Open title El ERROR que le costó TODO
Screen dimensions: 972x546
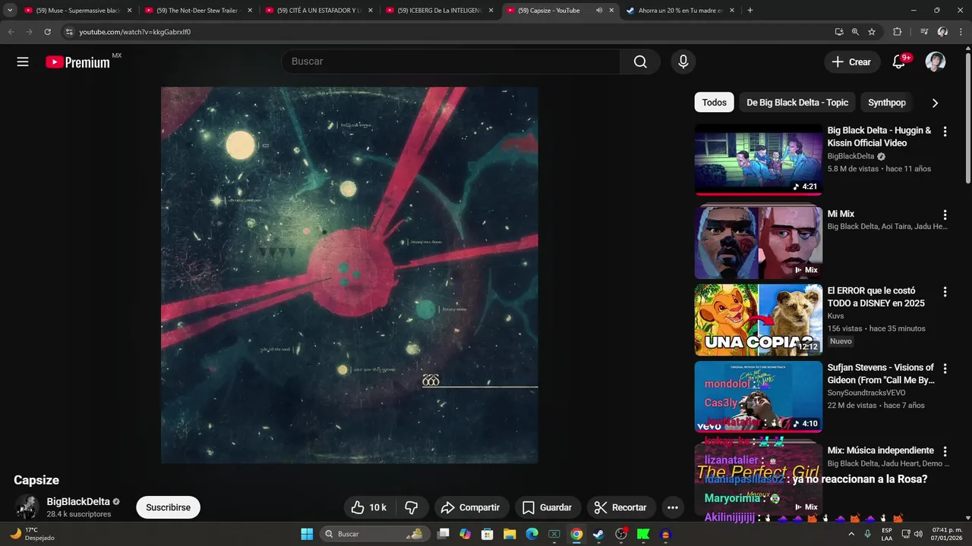click(x=876, y=297)
